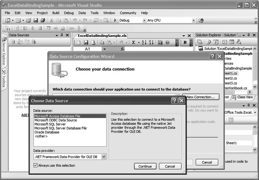
Task: Open the Data Sources panel options arrow
Action: tap(57, 35)
